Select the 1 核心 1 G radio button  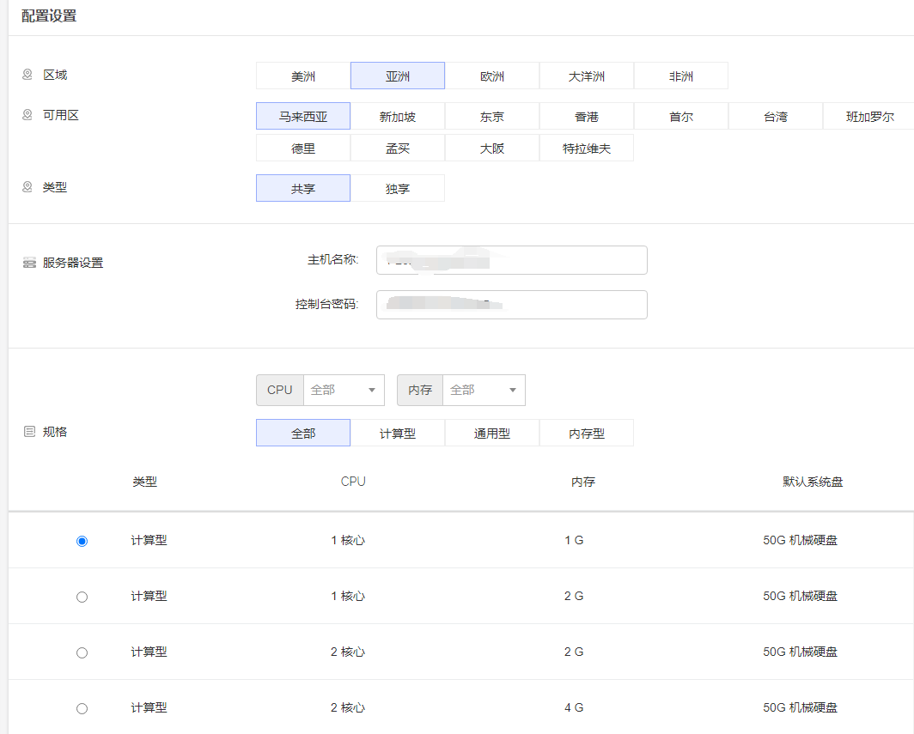point(82,541)
